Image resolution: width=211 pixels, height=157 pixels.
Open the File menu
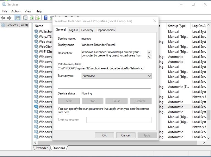(x=5, y=11)
